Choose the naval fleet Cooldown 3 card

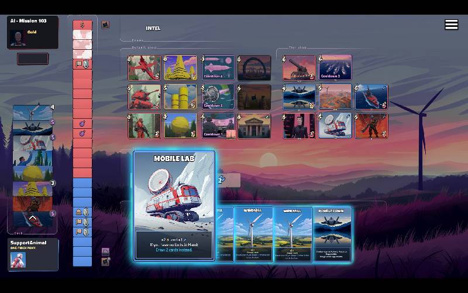point(335,68)
